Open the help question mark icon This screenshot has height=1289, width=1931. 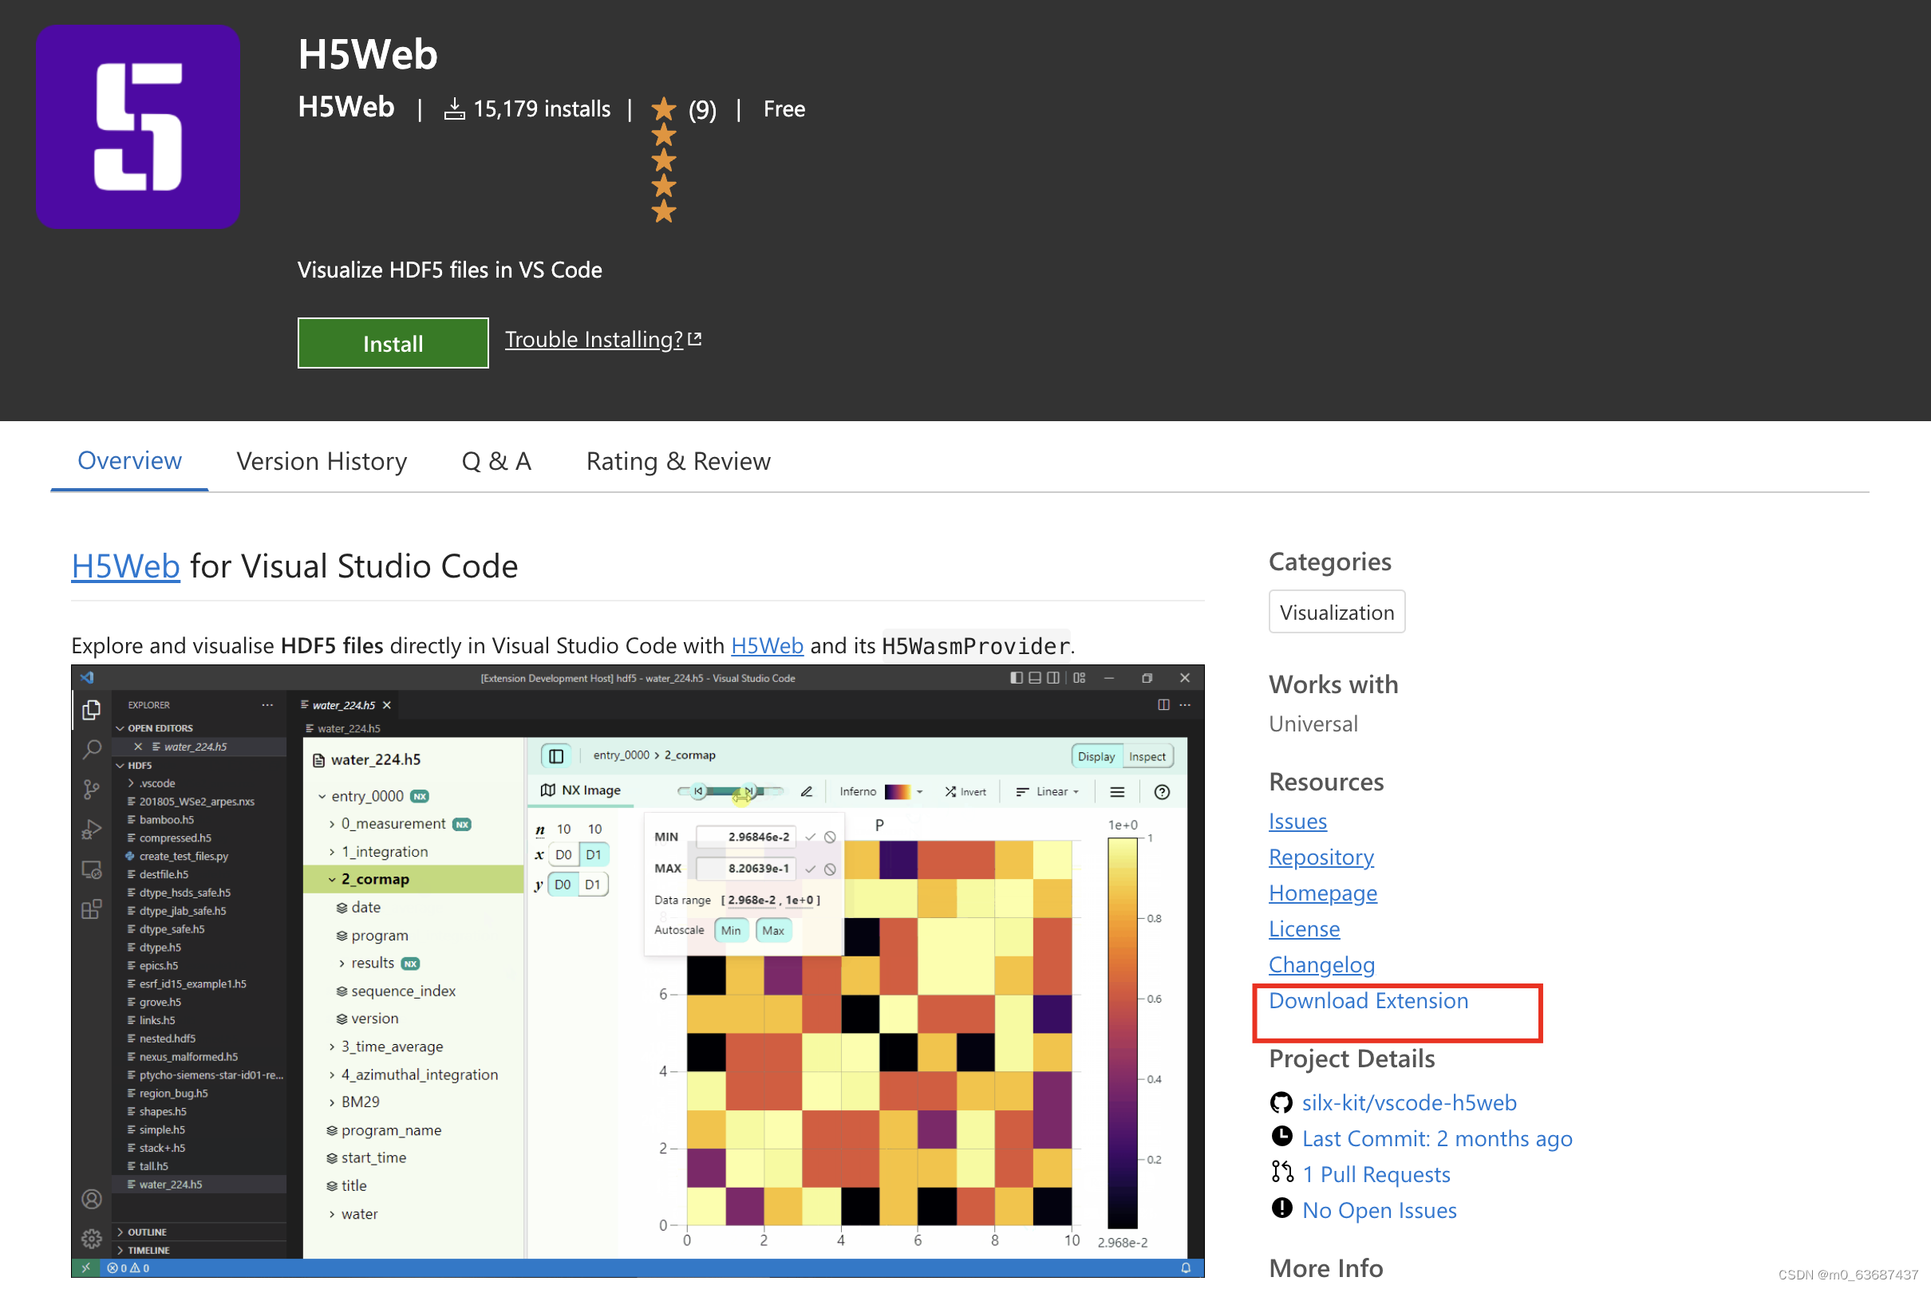coord(1163,791)
